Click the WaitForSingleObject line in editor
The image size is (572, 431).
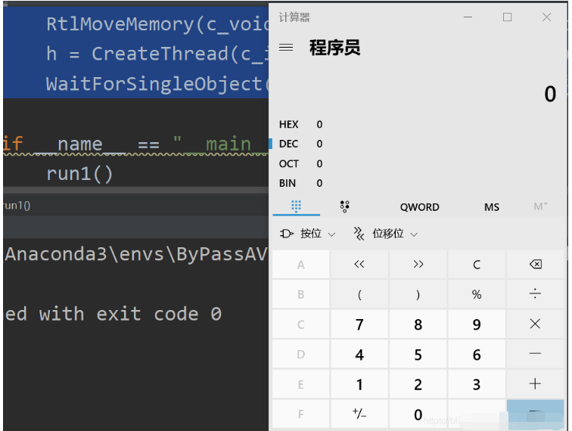click(x=157, y=84)
